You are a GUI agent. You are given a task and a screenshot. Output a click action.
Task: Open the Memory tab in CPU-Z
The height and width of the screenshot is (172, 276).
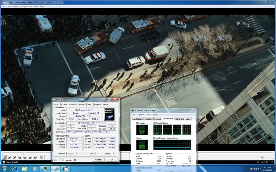tap(82, 105)
